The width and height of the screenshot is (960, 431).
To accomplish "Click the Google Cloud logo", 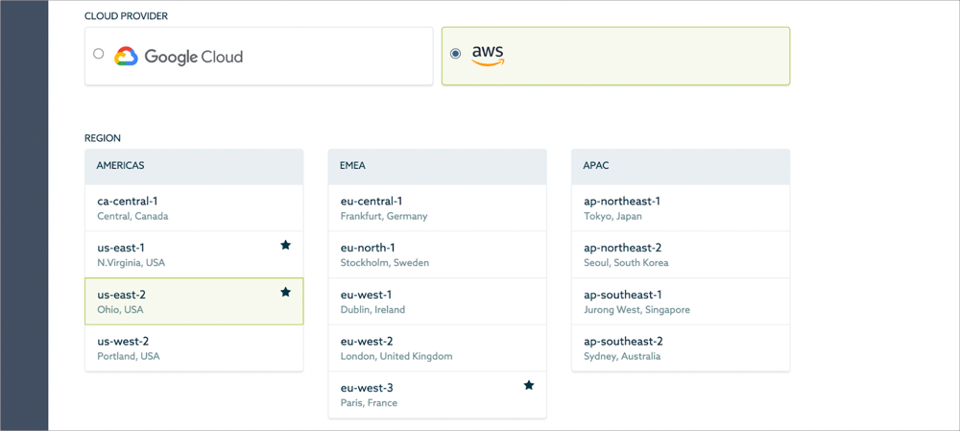I will click(179, 57).
